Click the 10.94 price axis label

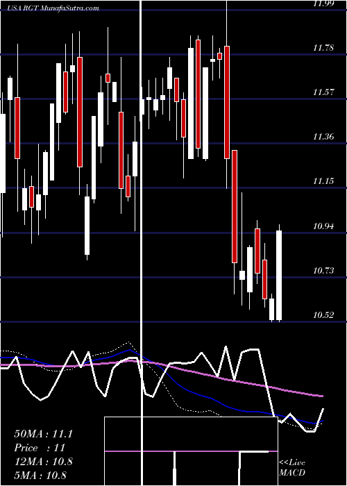tap(323, 226)
